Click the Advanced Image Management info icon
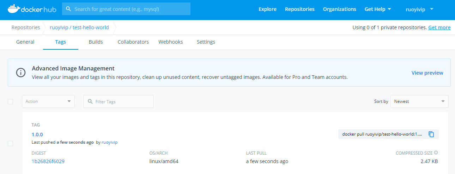The image size is (455, 174). point(21,73)
